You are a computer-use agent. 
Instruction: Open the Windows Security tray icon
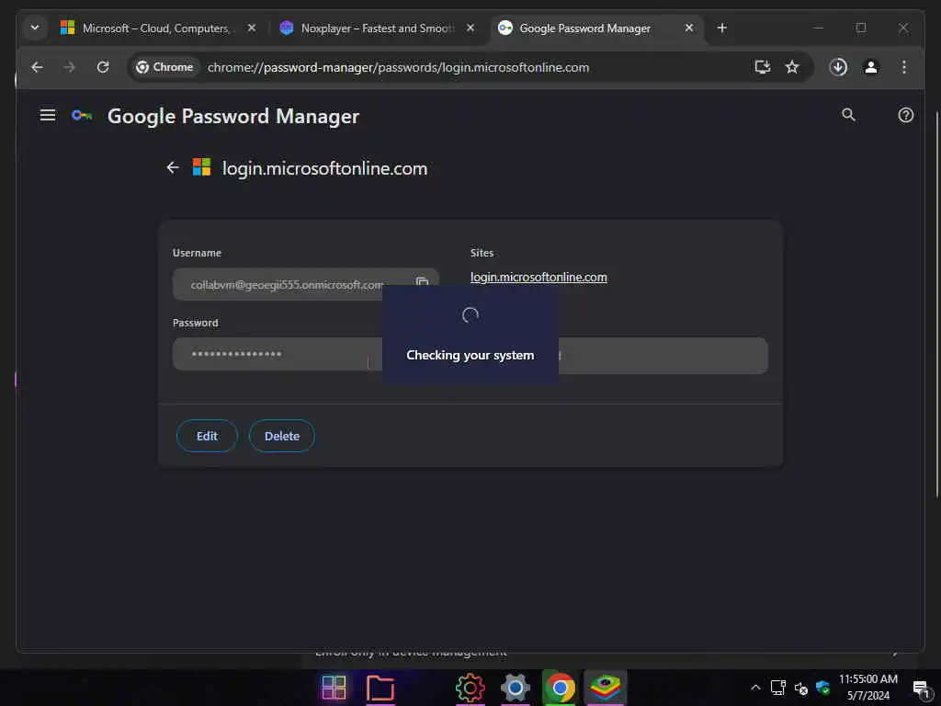click(822, 688)
